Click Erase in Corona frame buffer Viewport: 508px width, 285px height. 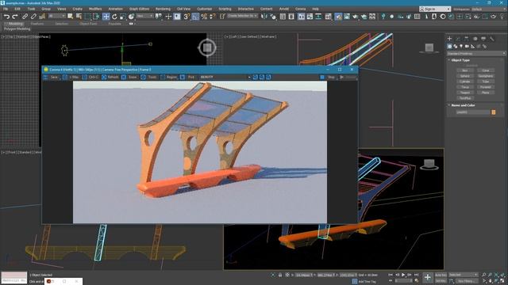129,78
